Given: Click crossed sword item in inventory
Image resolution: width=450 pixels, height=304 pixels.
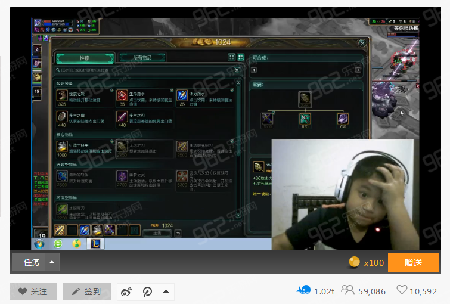Looking at the screenshot, I should click(110, 230).
